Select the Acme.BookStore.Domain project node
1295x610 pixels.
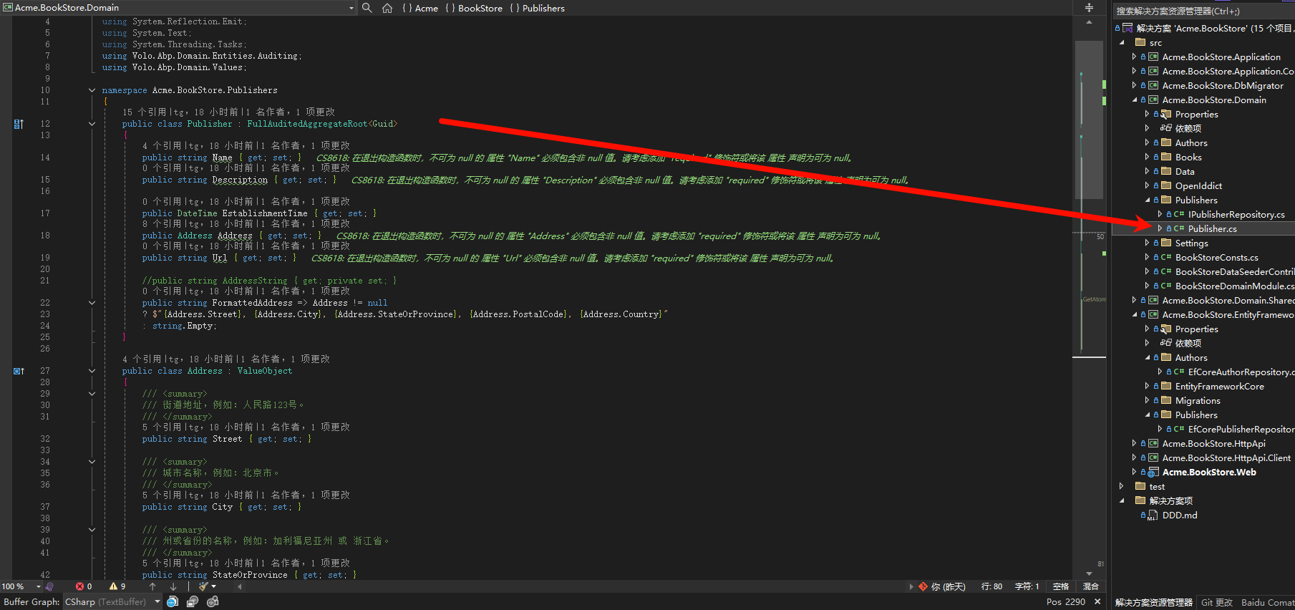[1214, 100]
